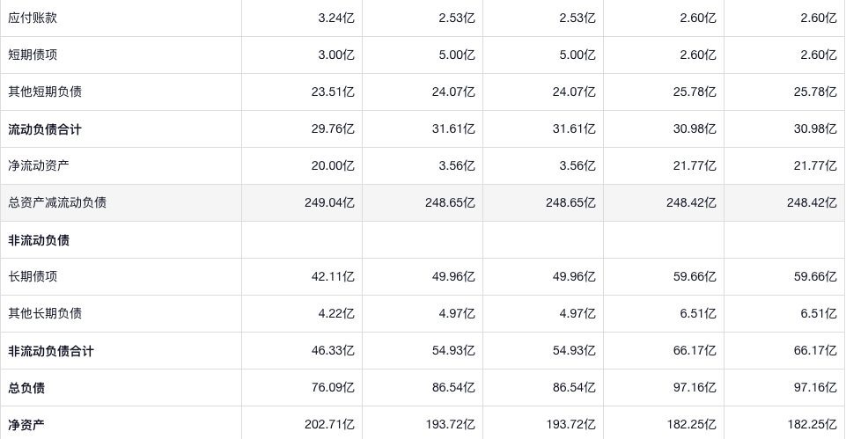This screenshot has width=846, height=439.
Task: Select the 3.00亿 short-term debt value
Action: point(336,55)
